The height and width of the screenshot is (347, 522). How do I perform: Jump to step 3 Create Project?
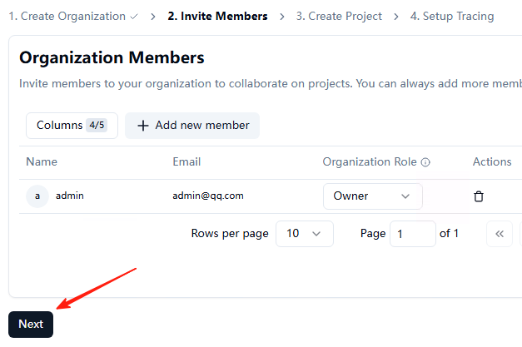tap(339, 16)
